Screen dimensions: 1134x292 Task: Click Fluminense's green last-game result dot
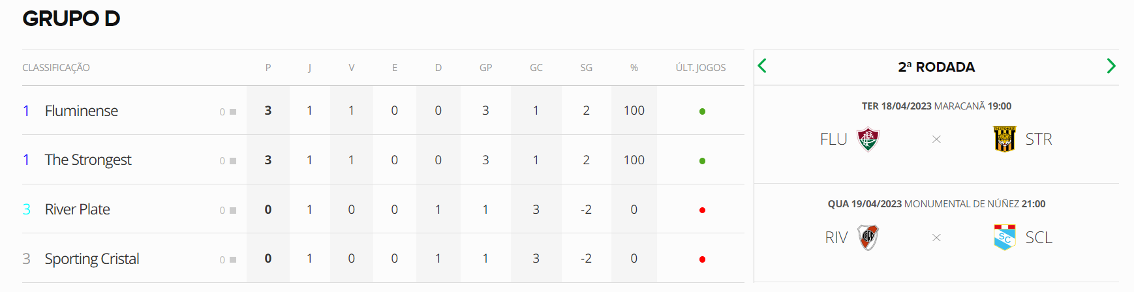tap(702, 111)
